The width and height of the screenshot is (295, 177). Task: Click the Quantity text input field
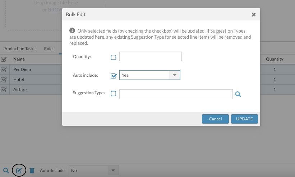151,57
